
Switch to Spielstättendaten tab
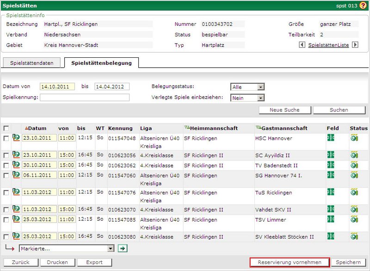(32, 63)
